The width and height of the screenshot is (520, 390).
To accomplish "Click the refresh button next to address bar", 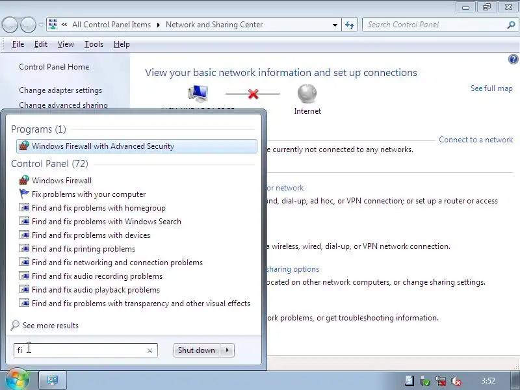I will (350, 25).
